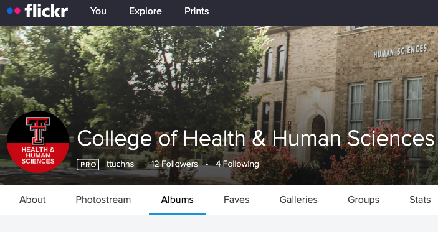This screenshot has height=232, width=438.
Task: Click the PRO badge icon
Action: click(88, 165)
